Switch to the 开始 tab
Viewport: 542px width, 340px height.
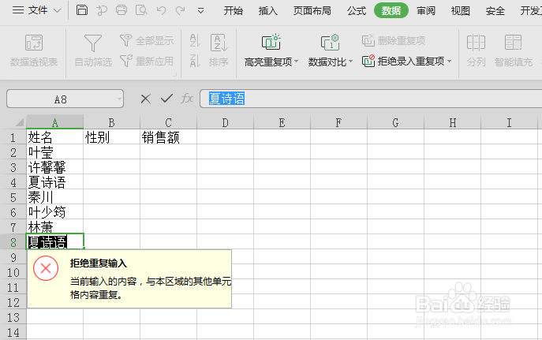(233, 11)
